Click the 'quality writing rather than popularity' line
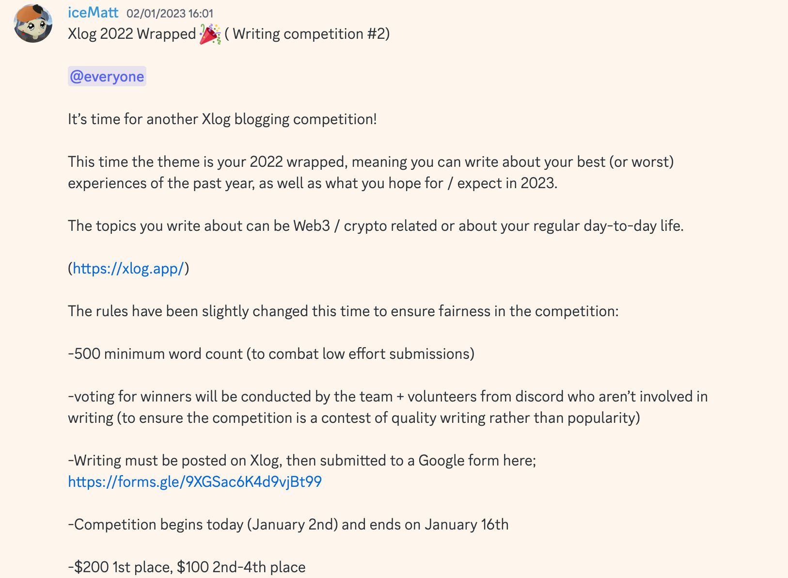Screen dimensions: 788x578 coord(354,418)
